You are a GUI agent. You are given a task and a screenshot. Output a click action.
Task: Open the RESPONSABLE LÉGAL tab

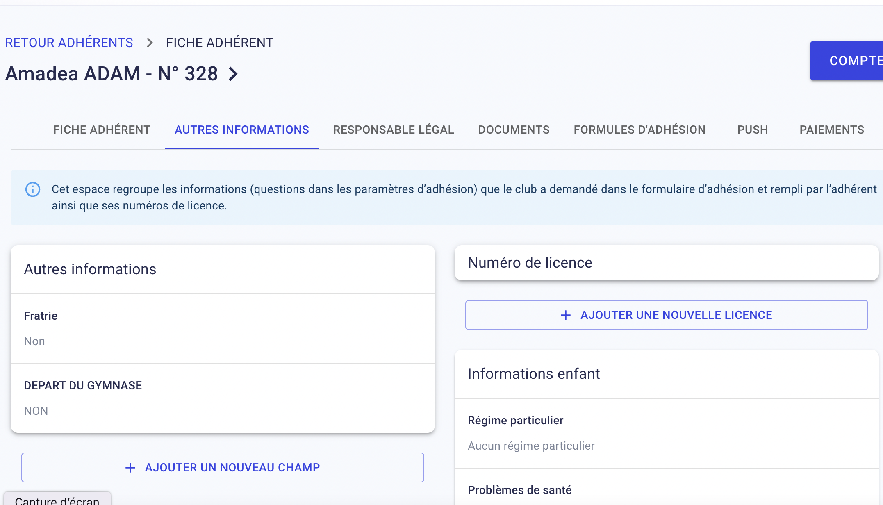pyautogui.click(x=394, y=130)
